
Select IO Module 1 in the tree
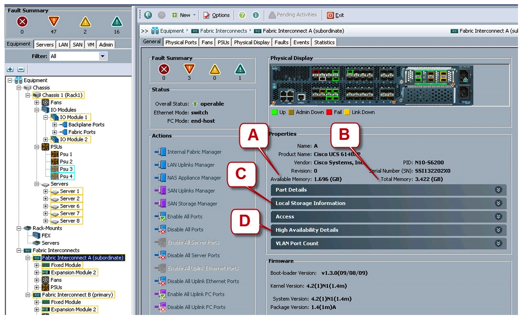(x=70, y=117)
